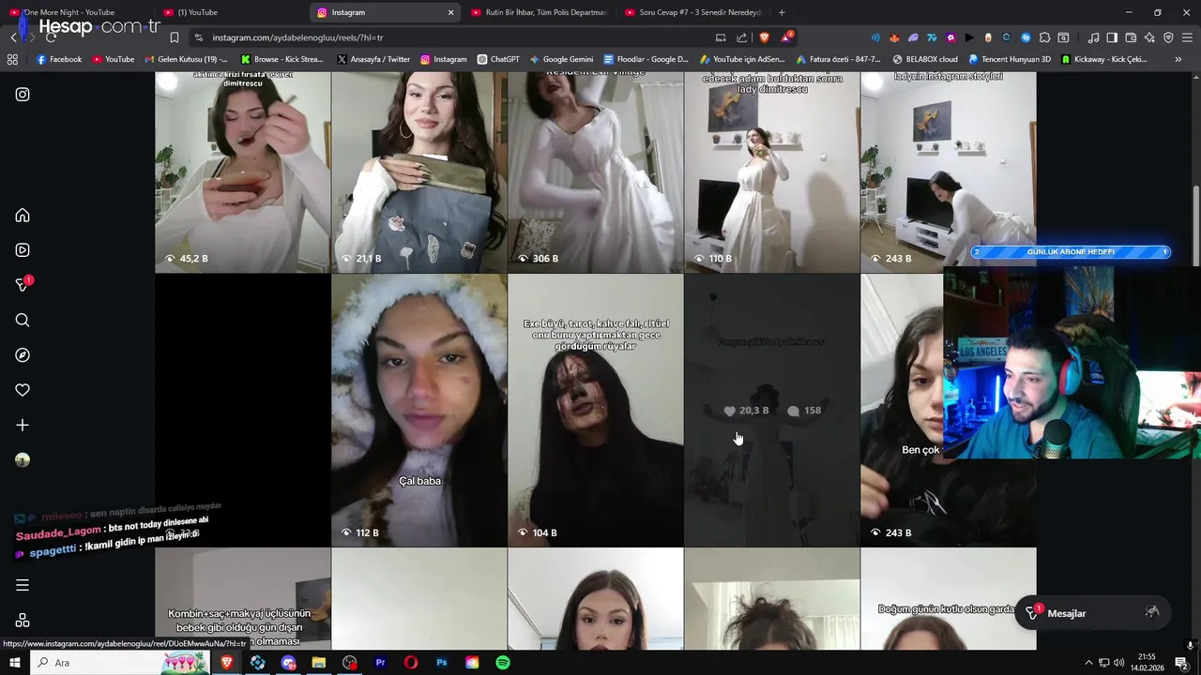1201x675 pixels.
Task: Open Messages icon with red notification badge
Action: click(23, 285)
